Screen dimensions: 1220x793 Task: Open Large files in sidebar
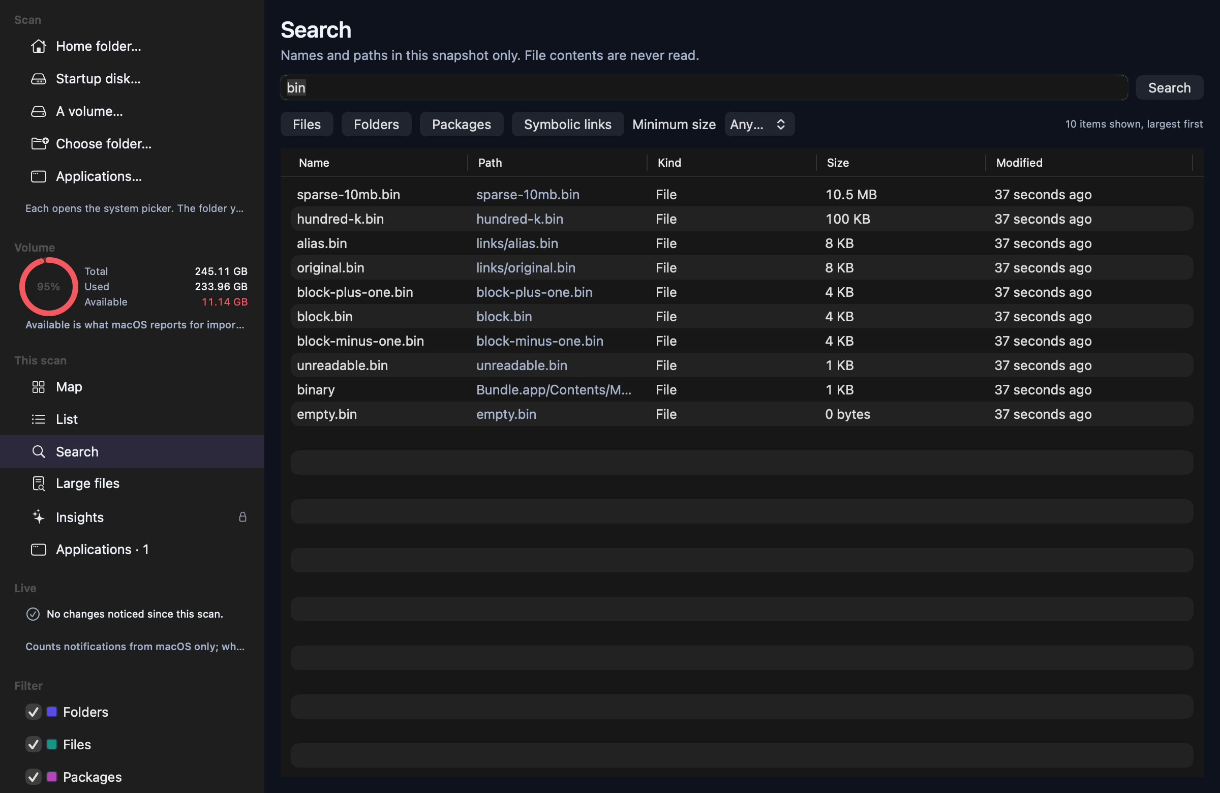tap(132, 483)
